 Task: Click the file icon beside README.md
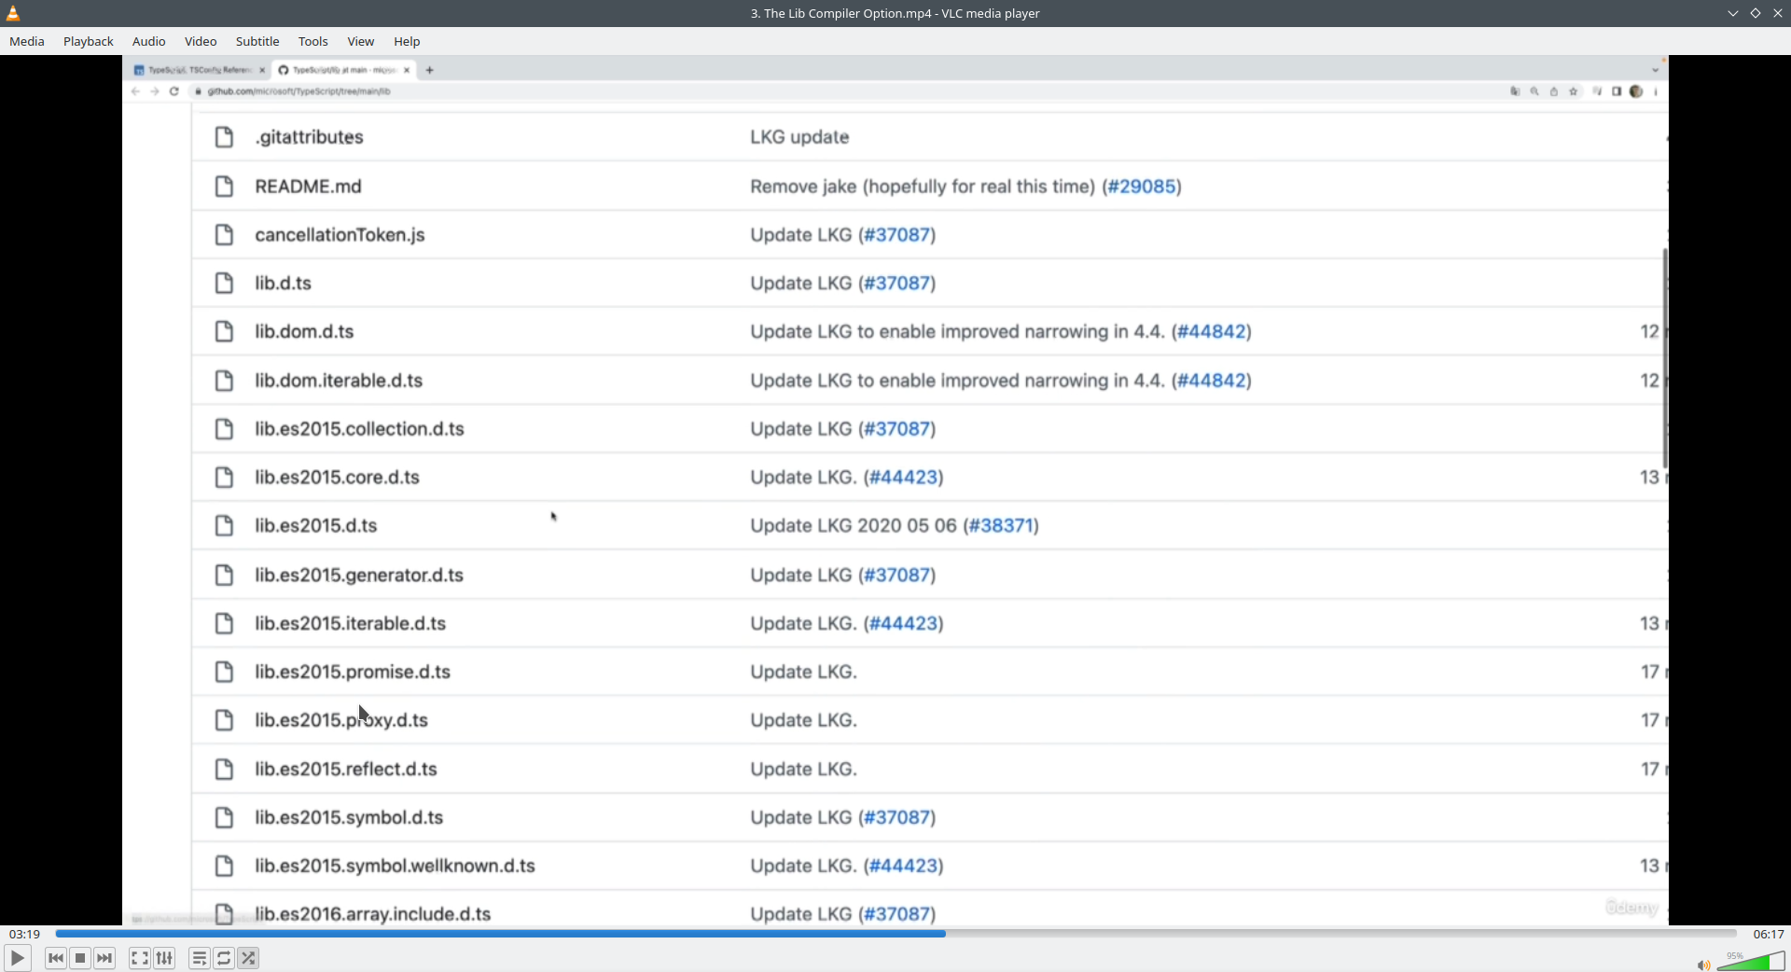coord(224,187)
